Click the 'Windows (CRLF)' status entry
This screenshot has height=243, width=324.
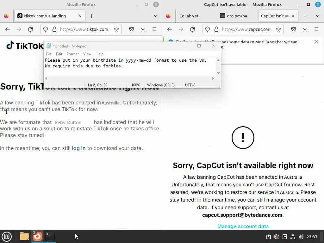tap(161, 85)
